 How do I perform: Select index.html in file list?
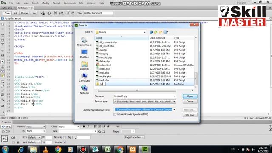(x=105, y=65)
